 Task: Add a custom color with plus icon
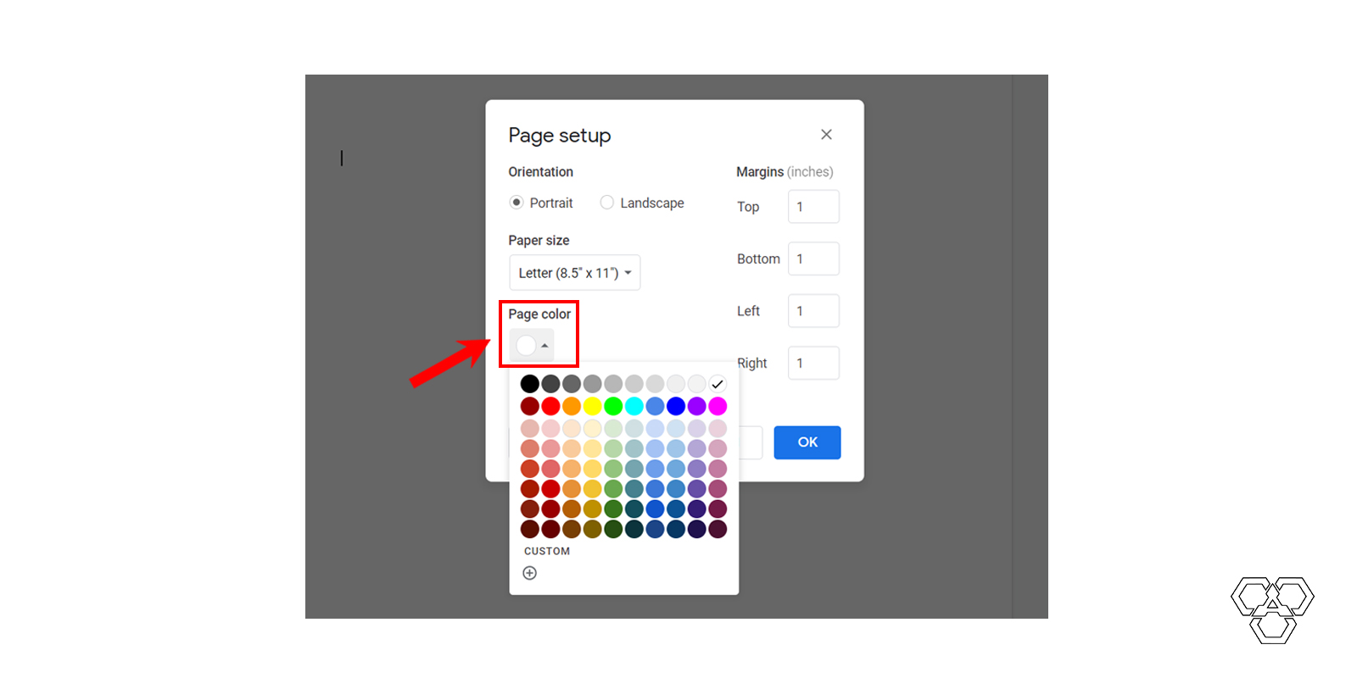coord(530,573)
